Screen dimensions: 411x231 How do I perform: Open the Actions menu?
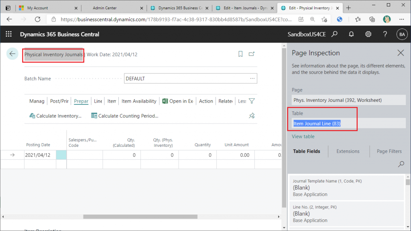[206, 101]
